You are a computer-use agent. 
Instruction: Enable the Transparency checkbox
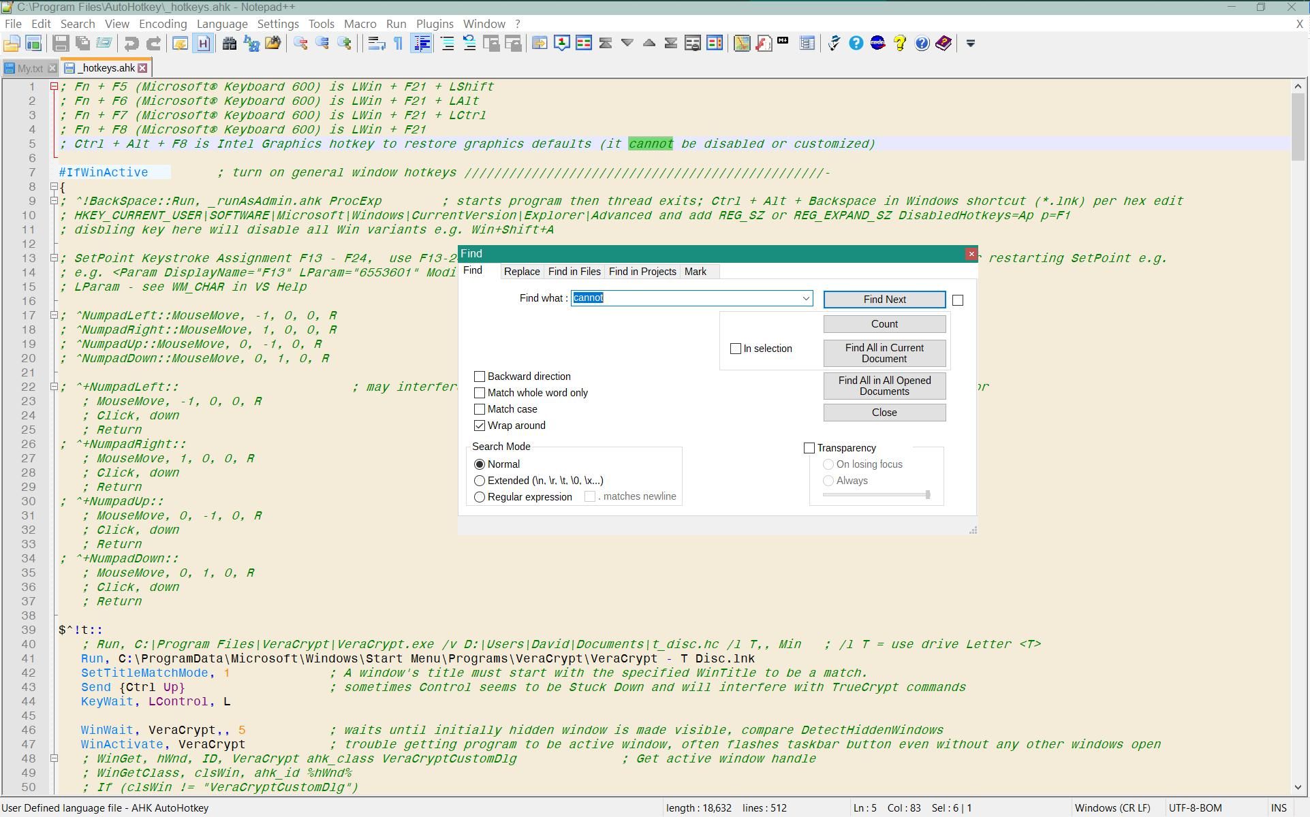pos(809,448)
